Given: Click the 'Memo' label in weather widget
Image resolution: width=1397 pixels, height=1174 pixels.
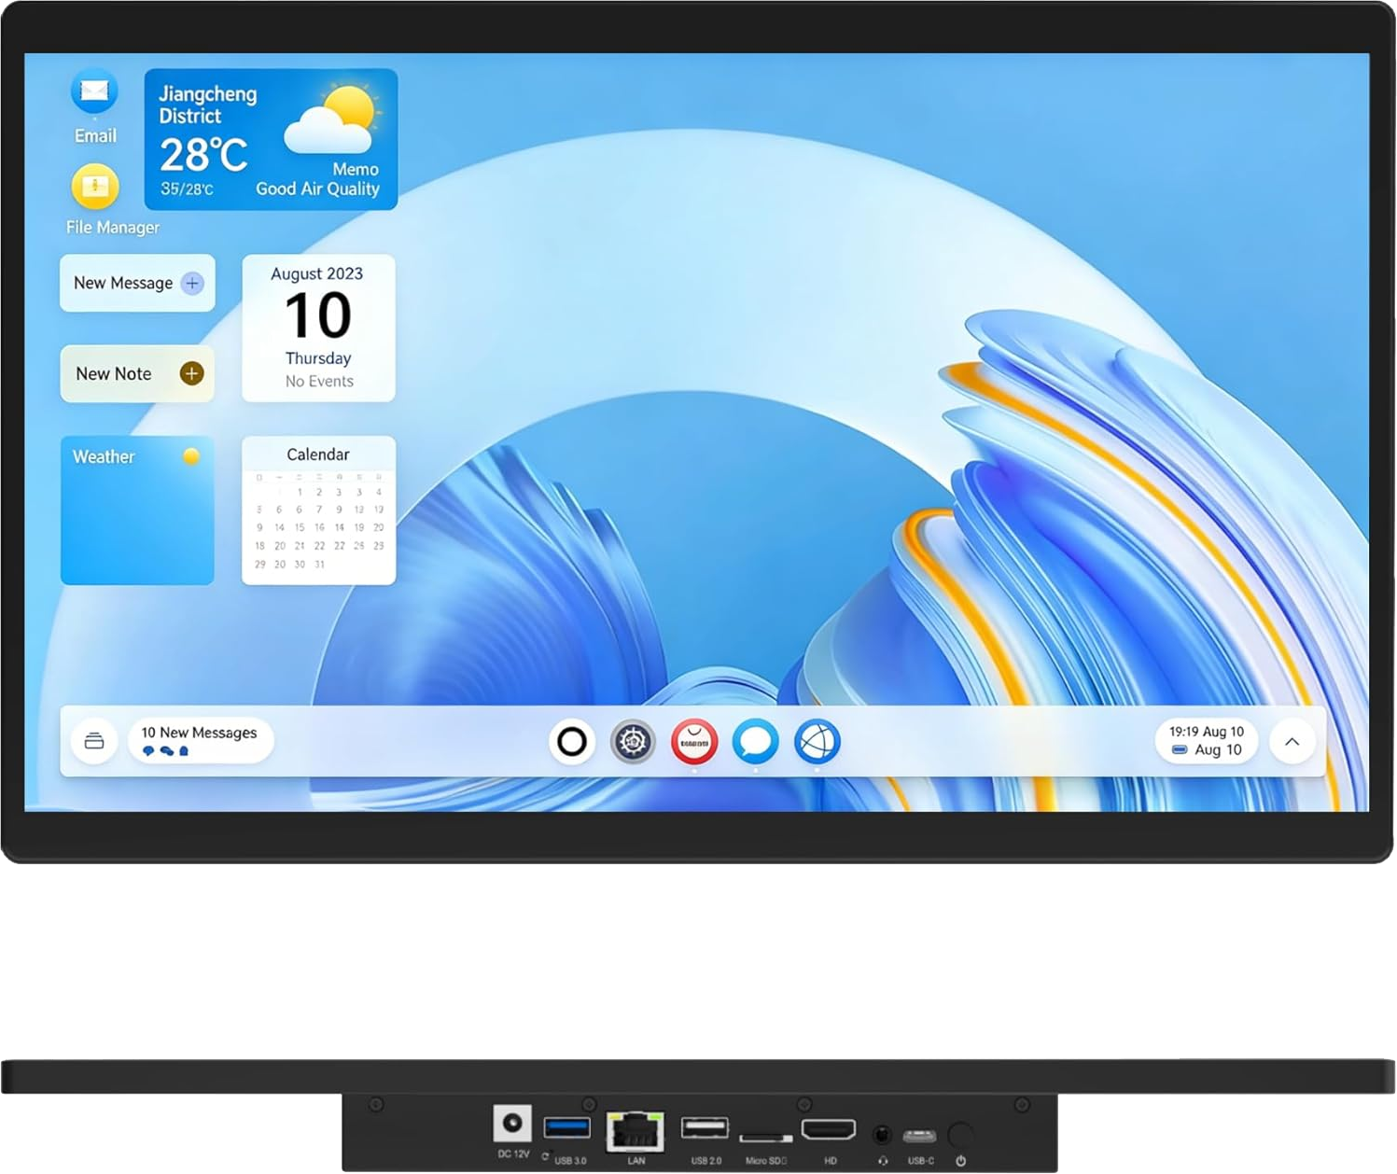Looking at the screenshot, I should pyautogui.click(x=356, y=170).
